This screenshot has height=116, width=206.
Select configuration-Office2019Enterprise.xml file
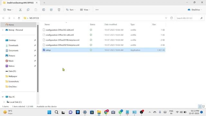pos(104,40)
